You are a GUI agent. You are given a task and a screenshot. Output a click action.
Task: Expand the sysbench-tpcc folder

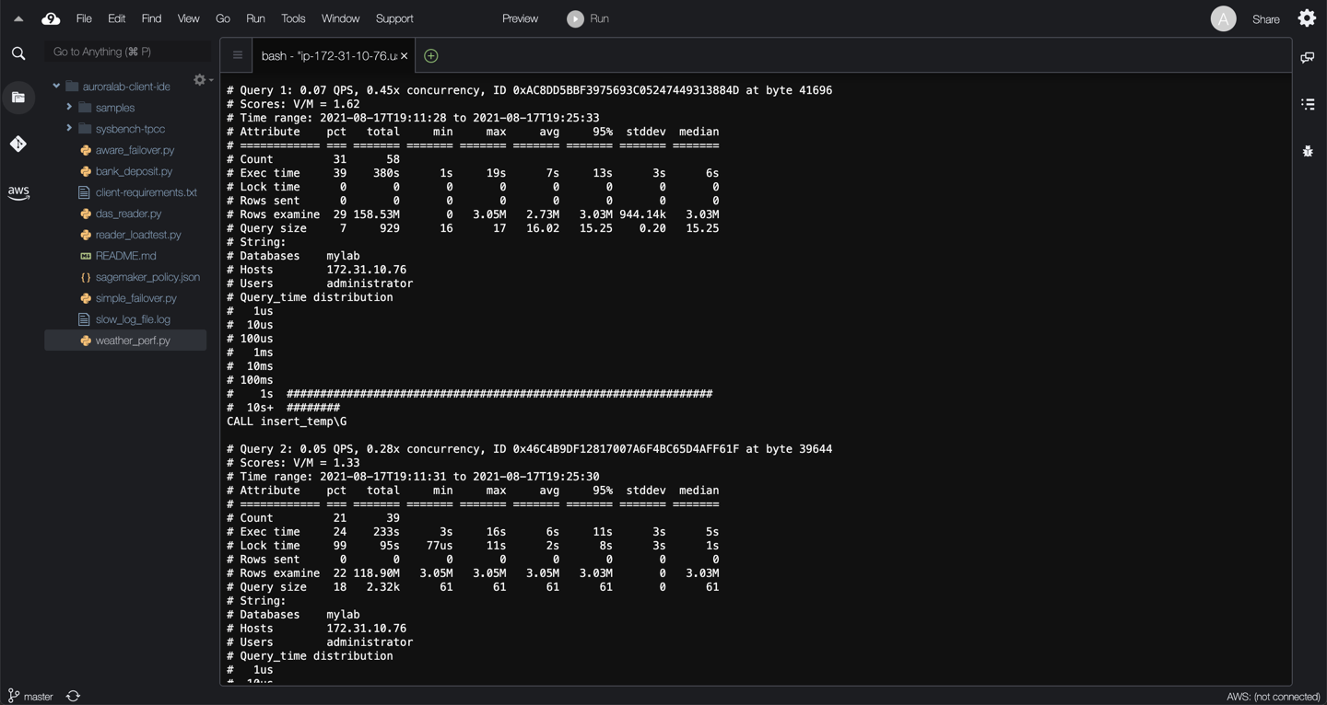69,129
